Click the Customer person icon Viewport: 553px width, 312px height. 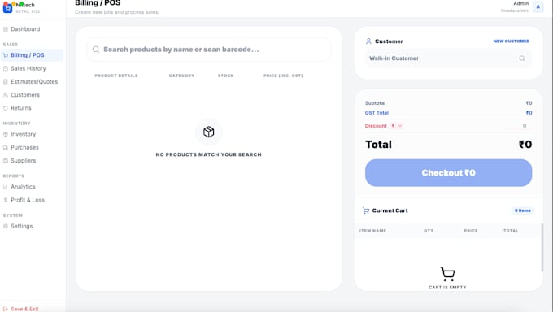[368, 41]
